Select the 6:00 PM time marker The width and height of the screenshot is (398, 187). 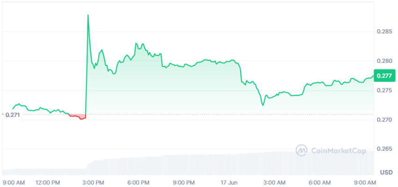pyautogui.click(x=138, y=182)
